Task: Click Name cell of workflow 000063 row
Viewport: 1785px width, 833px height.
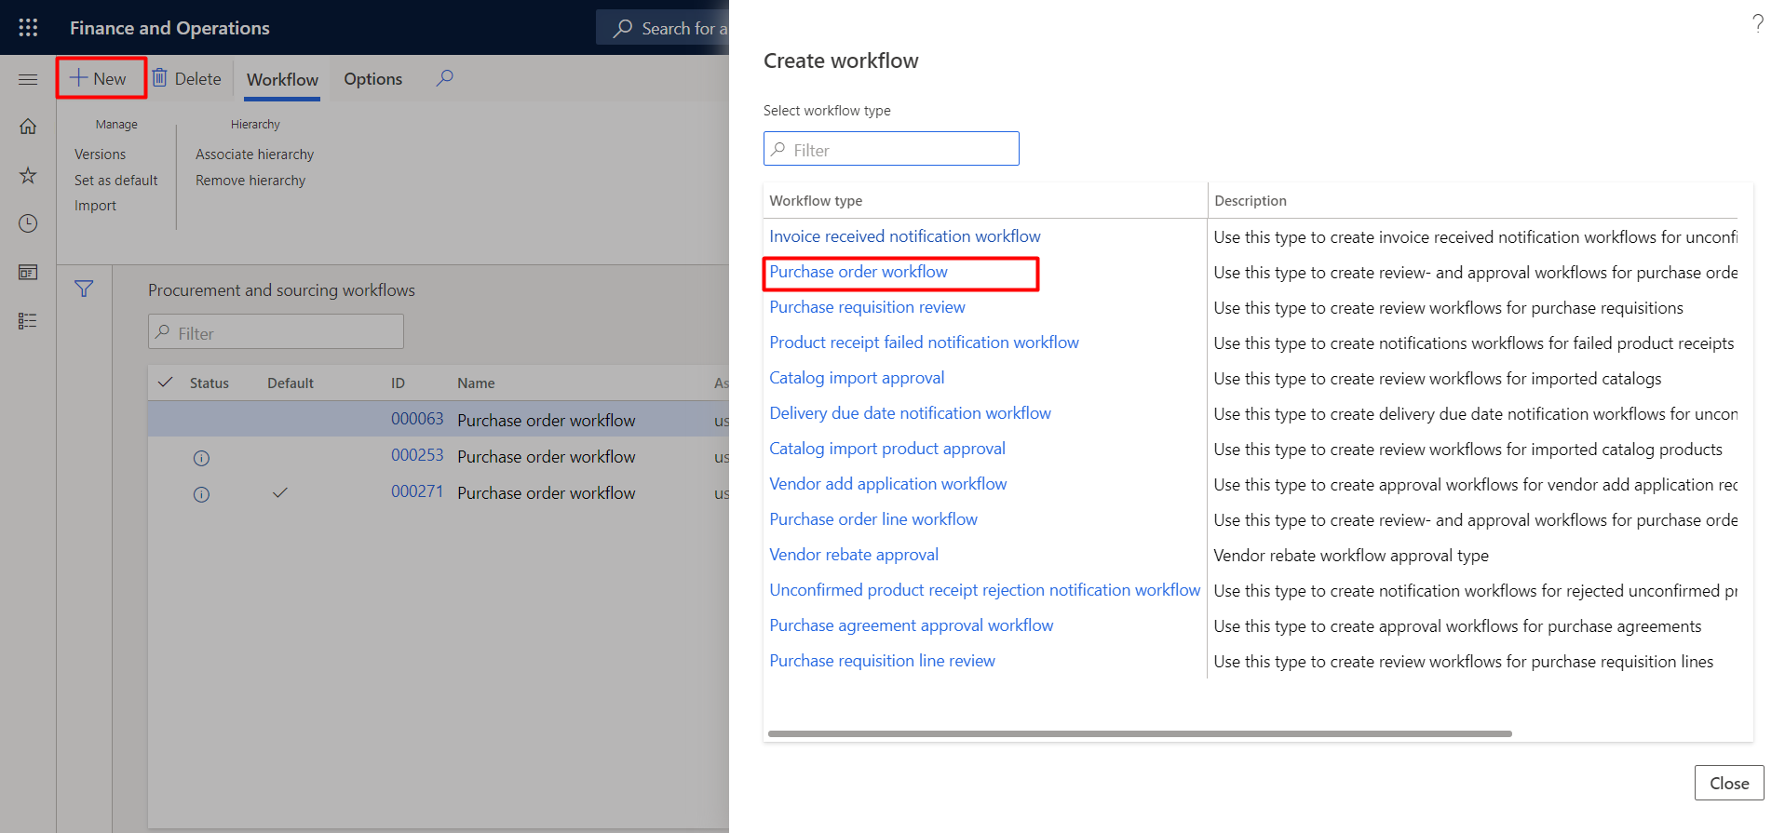Action: pos(547,420)
